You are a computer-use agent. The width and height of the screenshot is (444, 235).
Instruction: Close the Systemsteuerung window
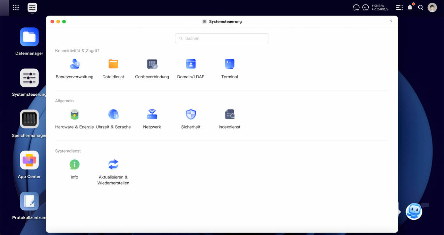pyautogui.click(x=52, y=21)
